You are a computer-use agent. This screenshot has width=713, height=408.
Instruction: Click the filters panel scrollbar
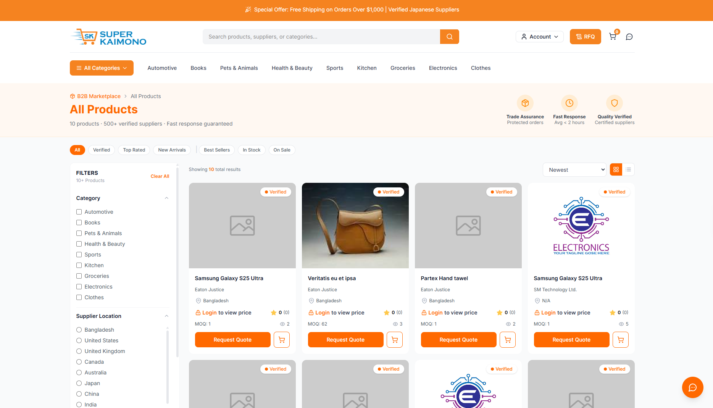(x=177, y=261)
